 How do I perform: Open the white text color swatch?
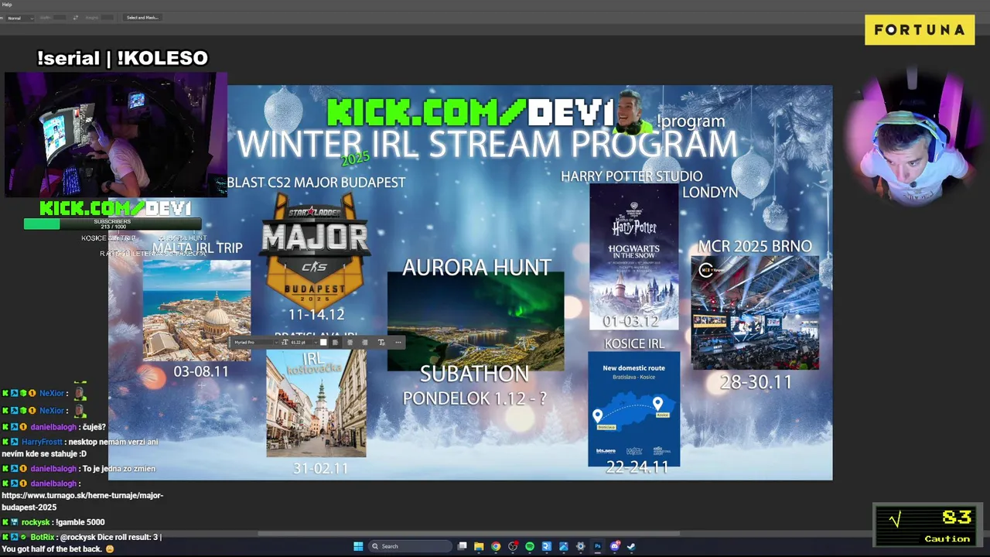(323, 342)
